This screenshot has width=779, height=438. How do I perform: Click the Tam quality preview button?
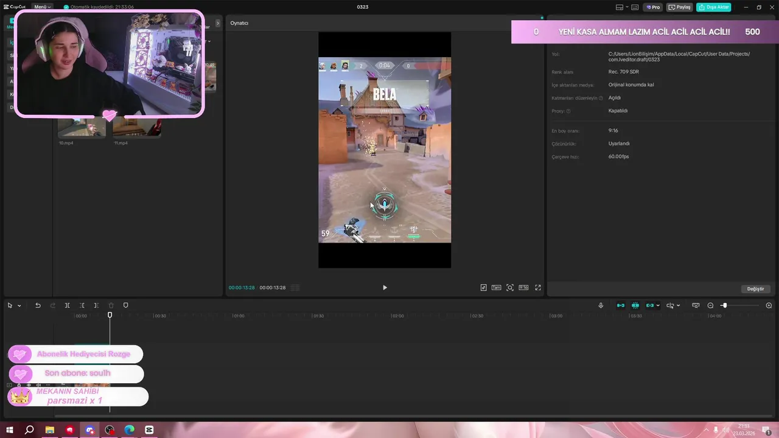pos(496,288)
